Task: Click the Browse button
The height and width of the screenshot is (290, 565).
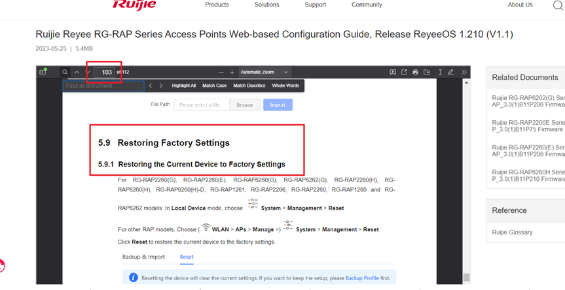Action: pos(245,105)
